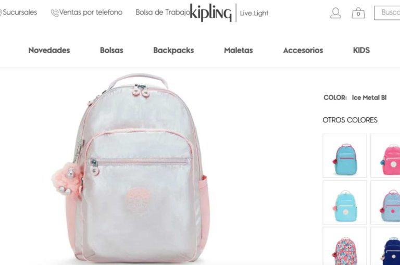Open the Bolsas menu

coord(111,51)
